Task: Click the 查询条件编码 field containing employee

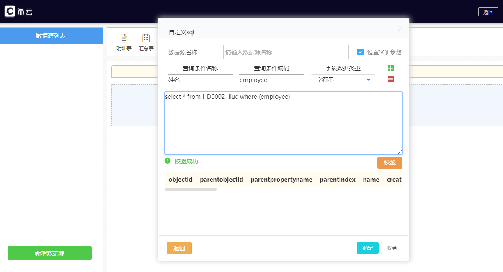Action: (271, 80)
